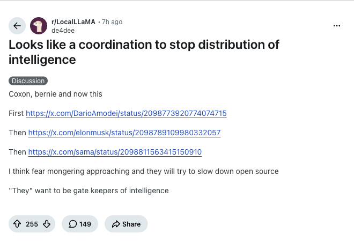View user de4dee's profile
Image resolution: width=354 pixels, height=241 pixels.
point(63,31)
